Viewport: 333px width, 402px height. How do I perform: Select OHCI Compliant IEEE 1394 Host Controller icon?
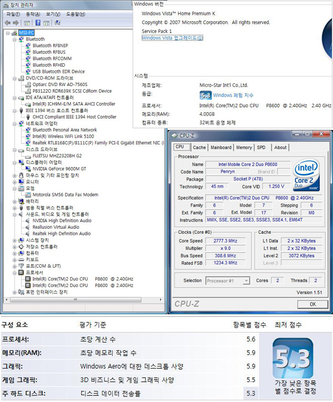(28, 117)
